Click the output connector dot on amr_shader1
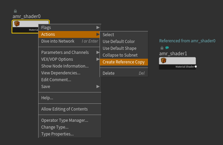The width and height of the screenshot is (223, 145). (x=196, y=67)
